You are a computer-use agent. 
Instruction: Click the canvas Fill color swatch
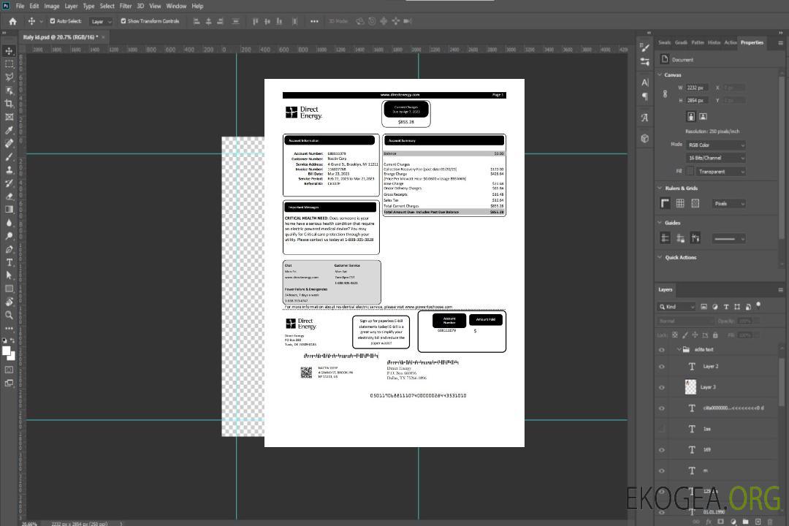click(x=690, y=172)
